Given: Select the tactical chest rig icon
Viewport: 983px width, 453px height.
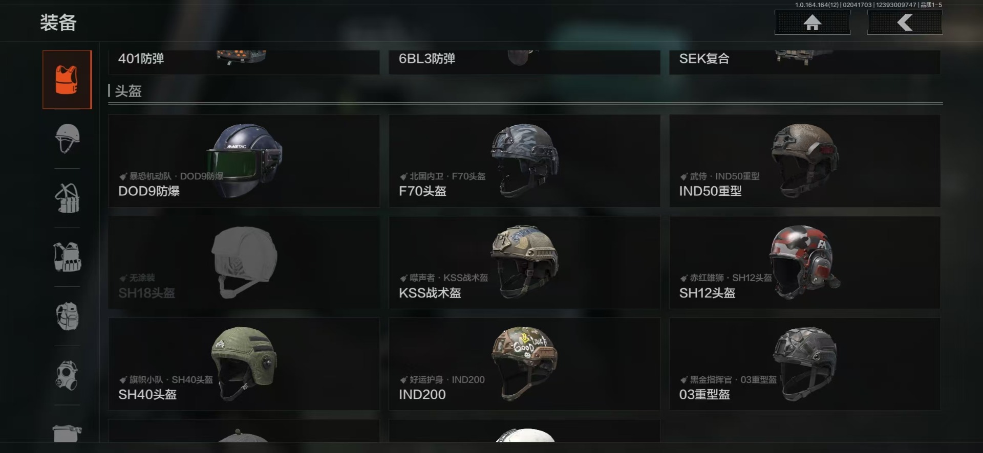Looking at the screenshot, I should [x=67, y=257].
